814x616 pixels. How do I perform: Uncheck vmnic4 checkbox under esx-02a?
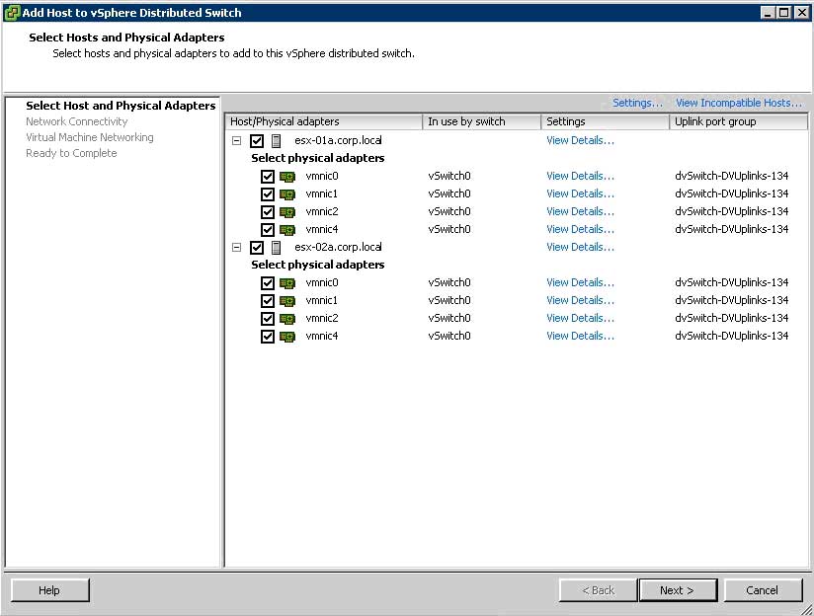pyautogui.click(x=268, y=337)
